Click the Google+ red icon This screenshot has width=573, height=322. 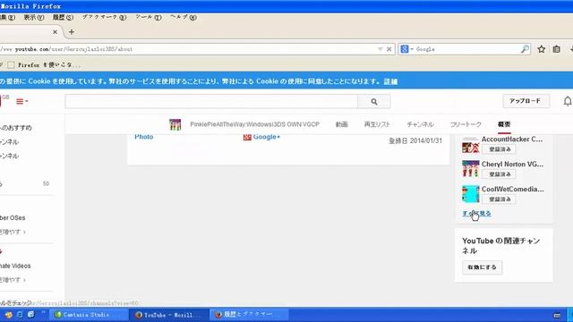(247, 137)
